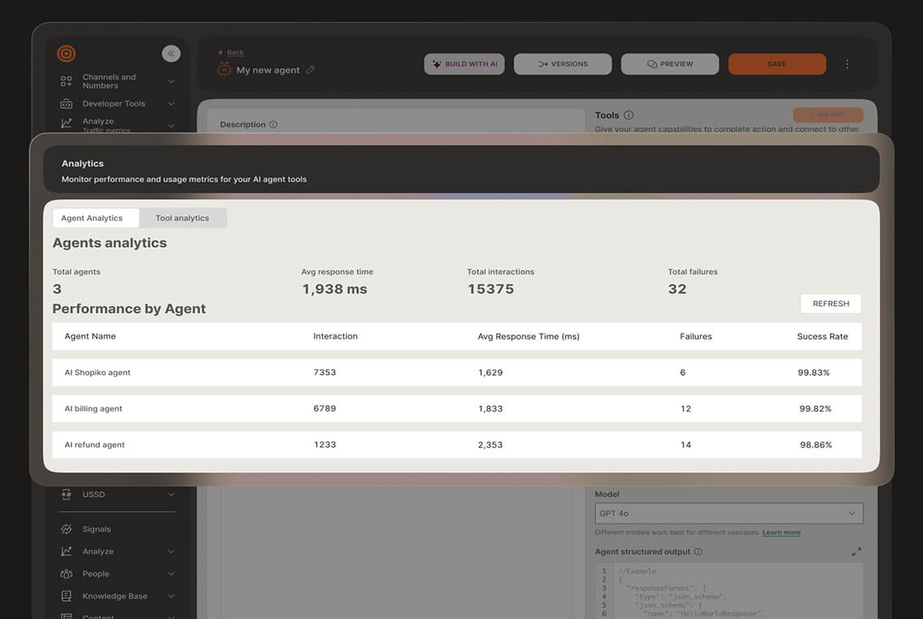923x619 pixels.
Task: Expand the structured output editor icon
Action: [x=856, y=552]
